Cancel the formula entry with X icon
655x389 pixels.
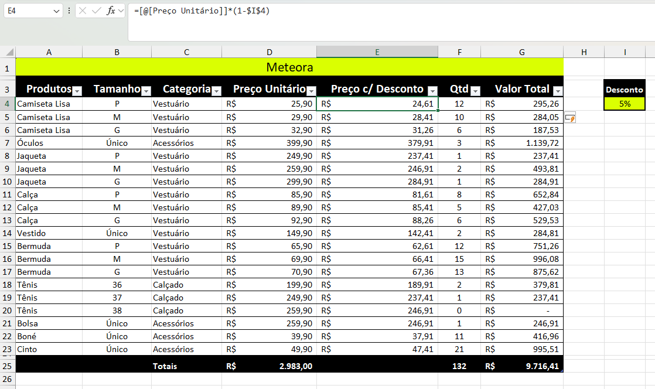(82, 11)
